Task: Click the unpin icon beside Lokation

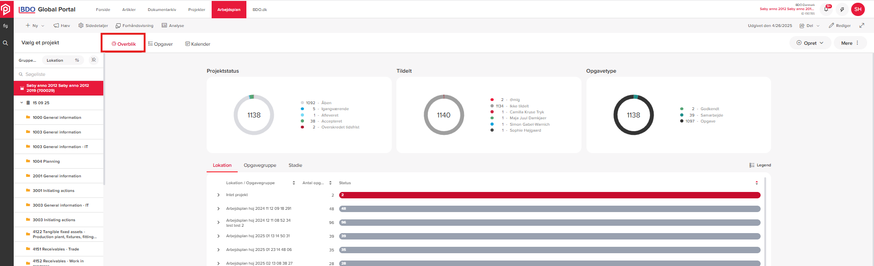Action: pos(93,60)
